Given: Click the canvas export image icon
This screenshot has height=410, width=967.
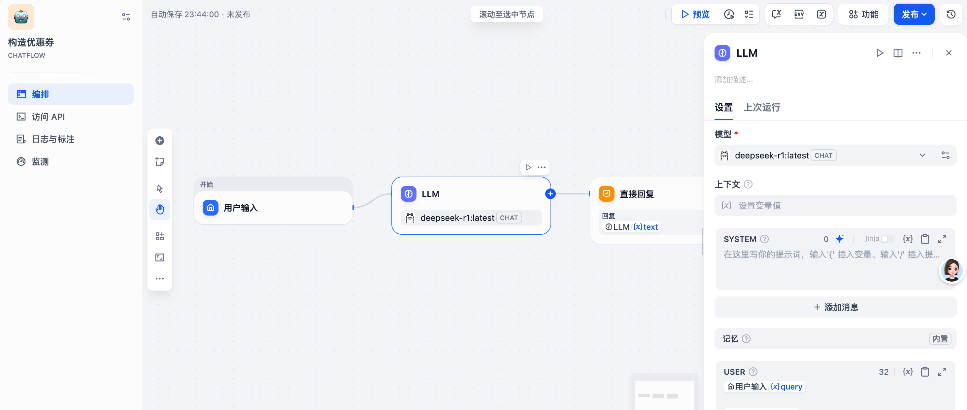Looking at the screenshot, I should click(159, 257).
